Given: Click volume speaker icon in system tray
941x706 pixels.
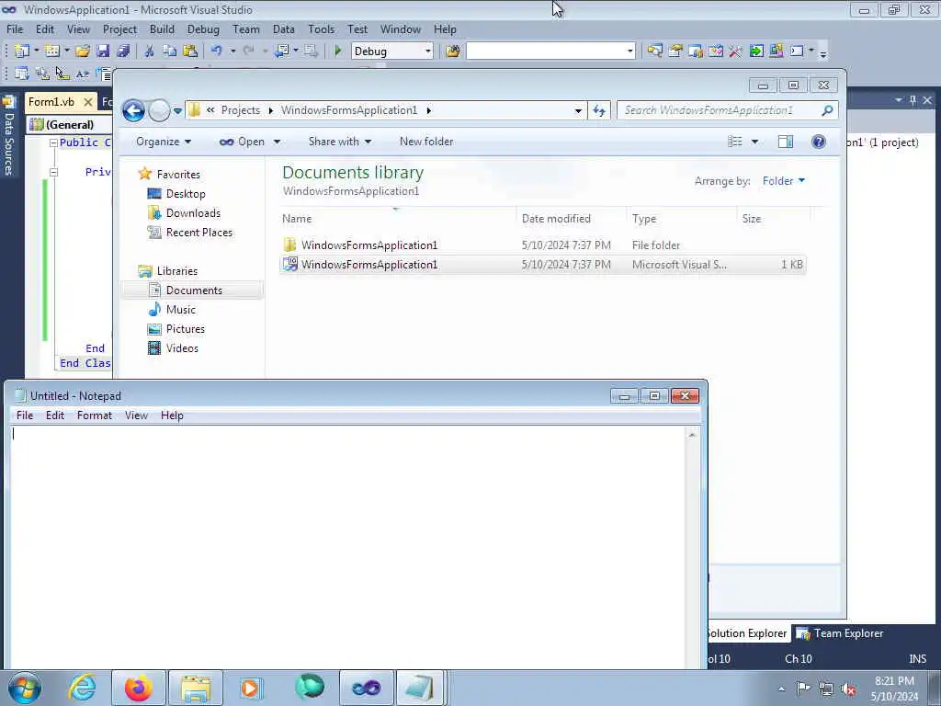Looking at the screenshot, I should click(x=848, y=689).
